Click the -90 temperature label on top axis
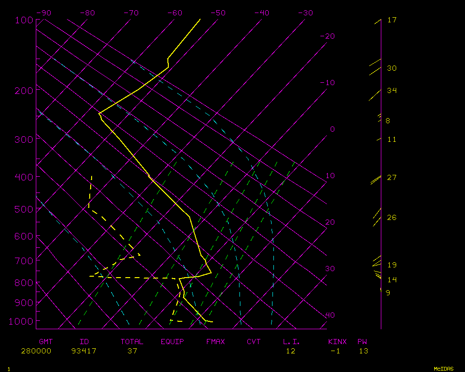The width and height of the screenshot is (465, 372). [x=43, y=13]
